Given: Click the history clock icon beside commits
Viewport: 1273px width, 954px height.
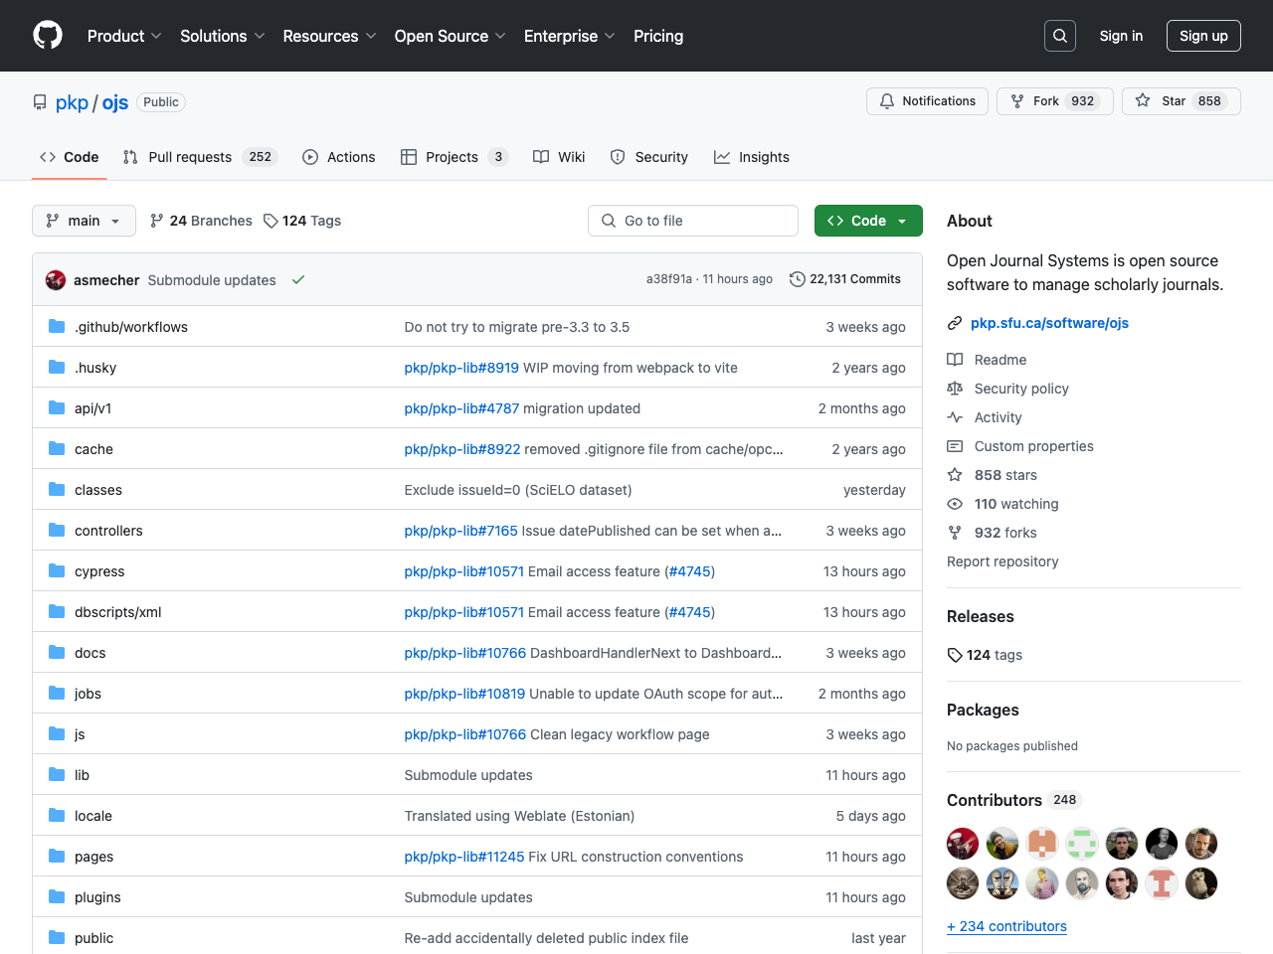Looking at the screenshot, I should [x=798, y=279].
